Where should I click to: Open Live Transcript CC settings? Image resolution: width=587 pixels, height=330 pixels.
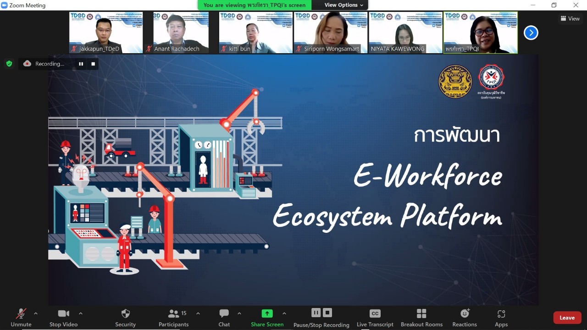pos(375,317)
